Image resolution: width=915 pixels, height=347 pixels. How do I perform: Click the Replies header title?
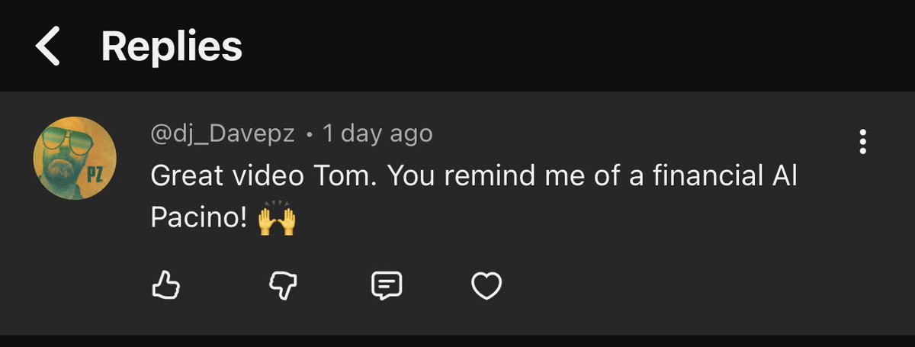pos(172,47)
